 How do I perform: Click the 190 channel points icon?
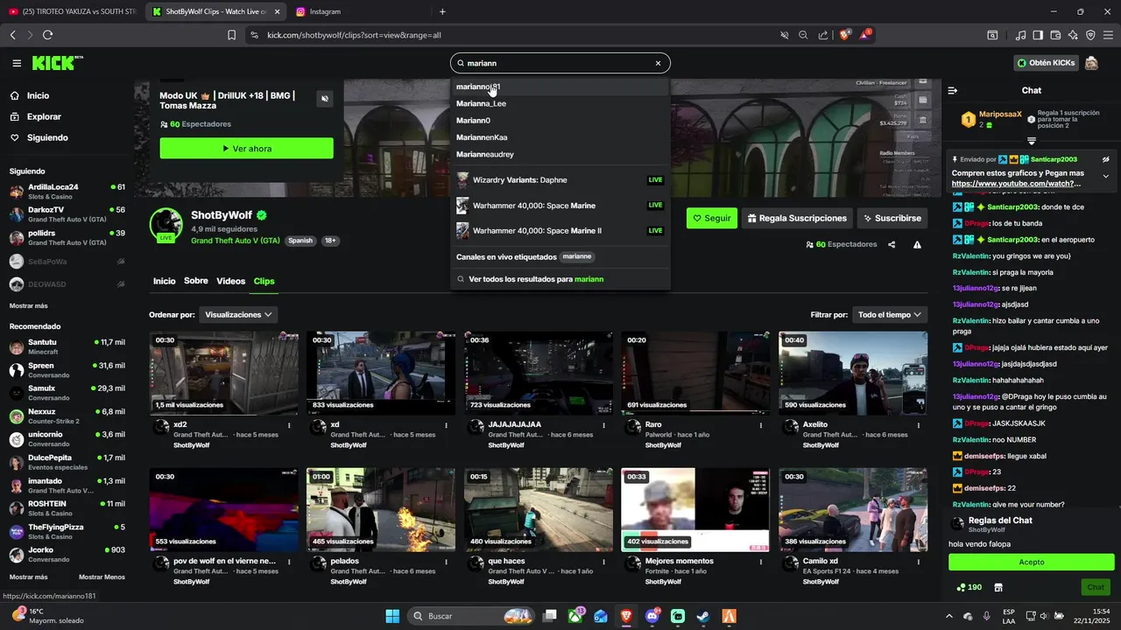coord(969,587)
